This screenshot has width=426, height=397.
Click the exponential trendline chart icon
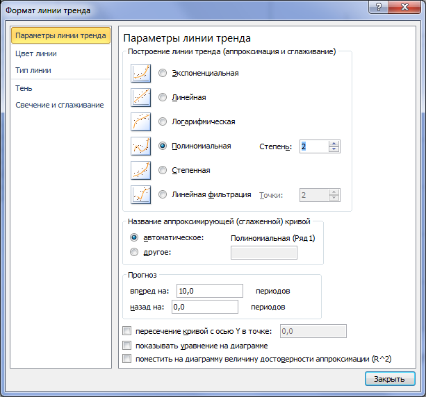coord(141,74)
